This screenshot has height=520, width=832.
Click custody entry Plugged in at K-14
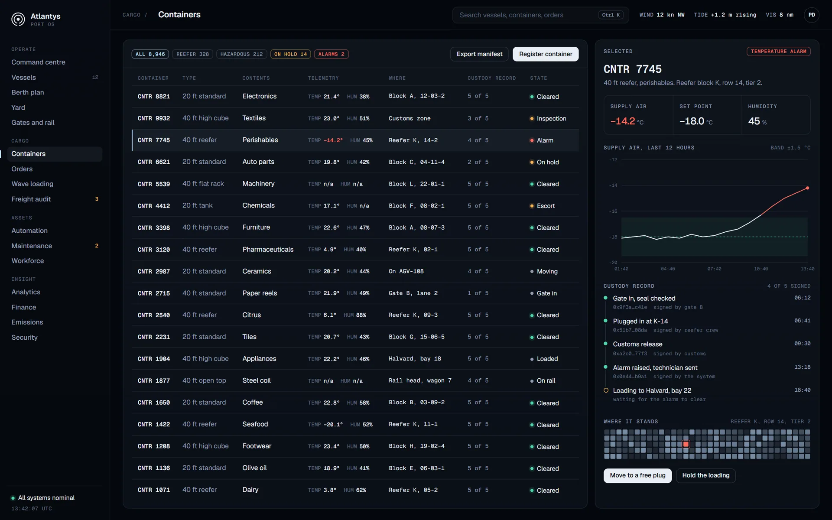(x=707, y=325)
